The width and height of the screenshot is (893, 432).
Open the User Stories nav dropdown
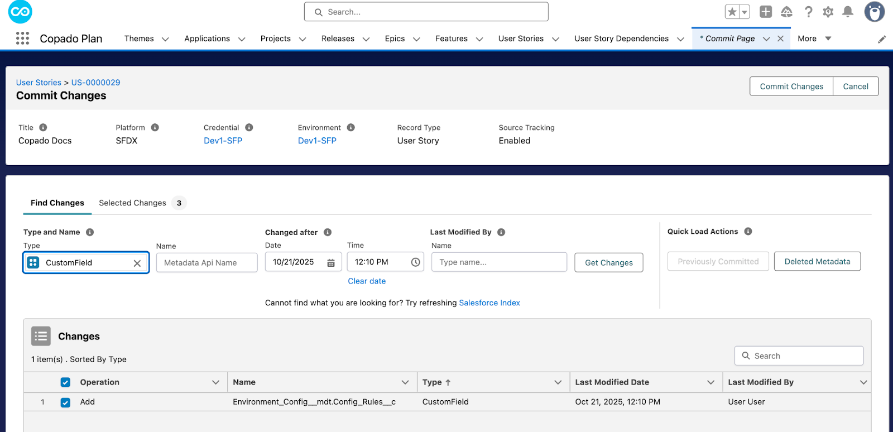pyautogui.click(x=555, y=39)
